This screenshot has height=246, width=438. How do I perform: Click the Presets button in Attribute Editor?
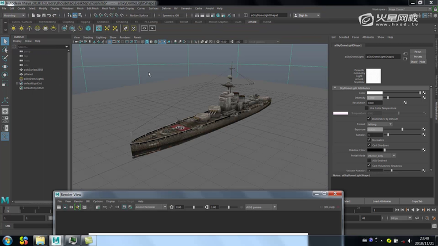click(x=418, y=56)
